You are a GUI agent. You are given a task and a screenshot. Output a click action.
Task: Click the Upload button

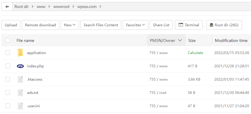11,25
